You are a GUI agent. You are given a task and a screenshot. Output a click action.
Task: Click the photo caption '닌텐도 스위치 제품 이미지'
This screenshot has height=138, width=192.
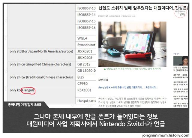(133, 69)
